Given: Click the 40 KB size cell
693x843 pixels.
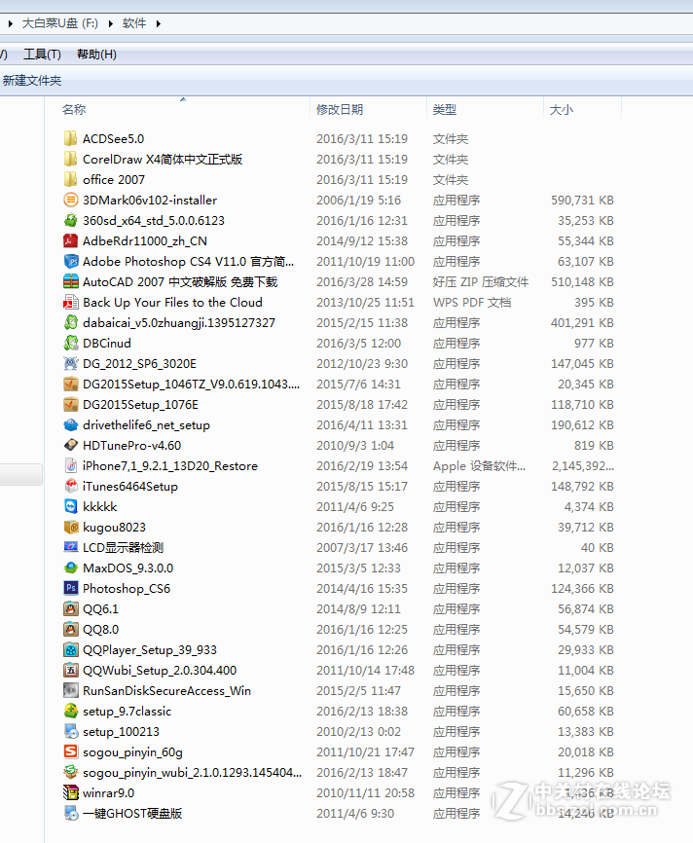Looking at the screenshot, I should pyautogui.click(x=598, y=548).
